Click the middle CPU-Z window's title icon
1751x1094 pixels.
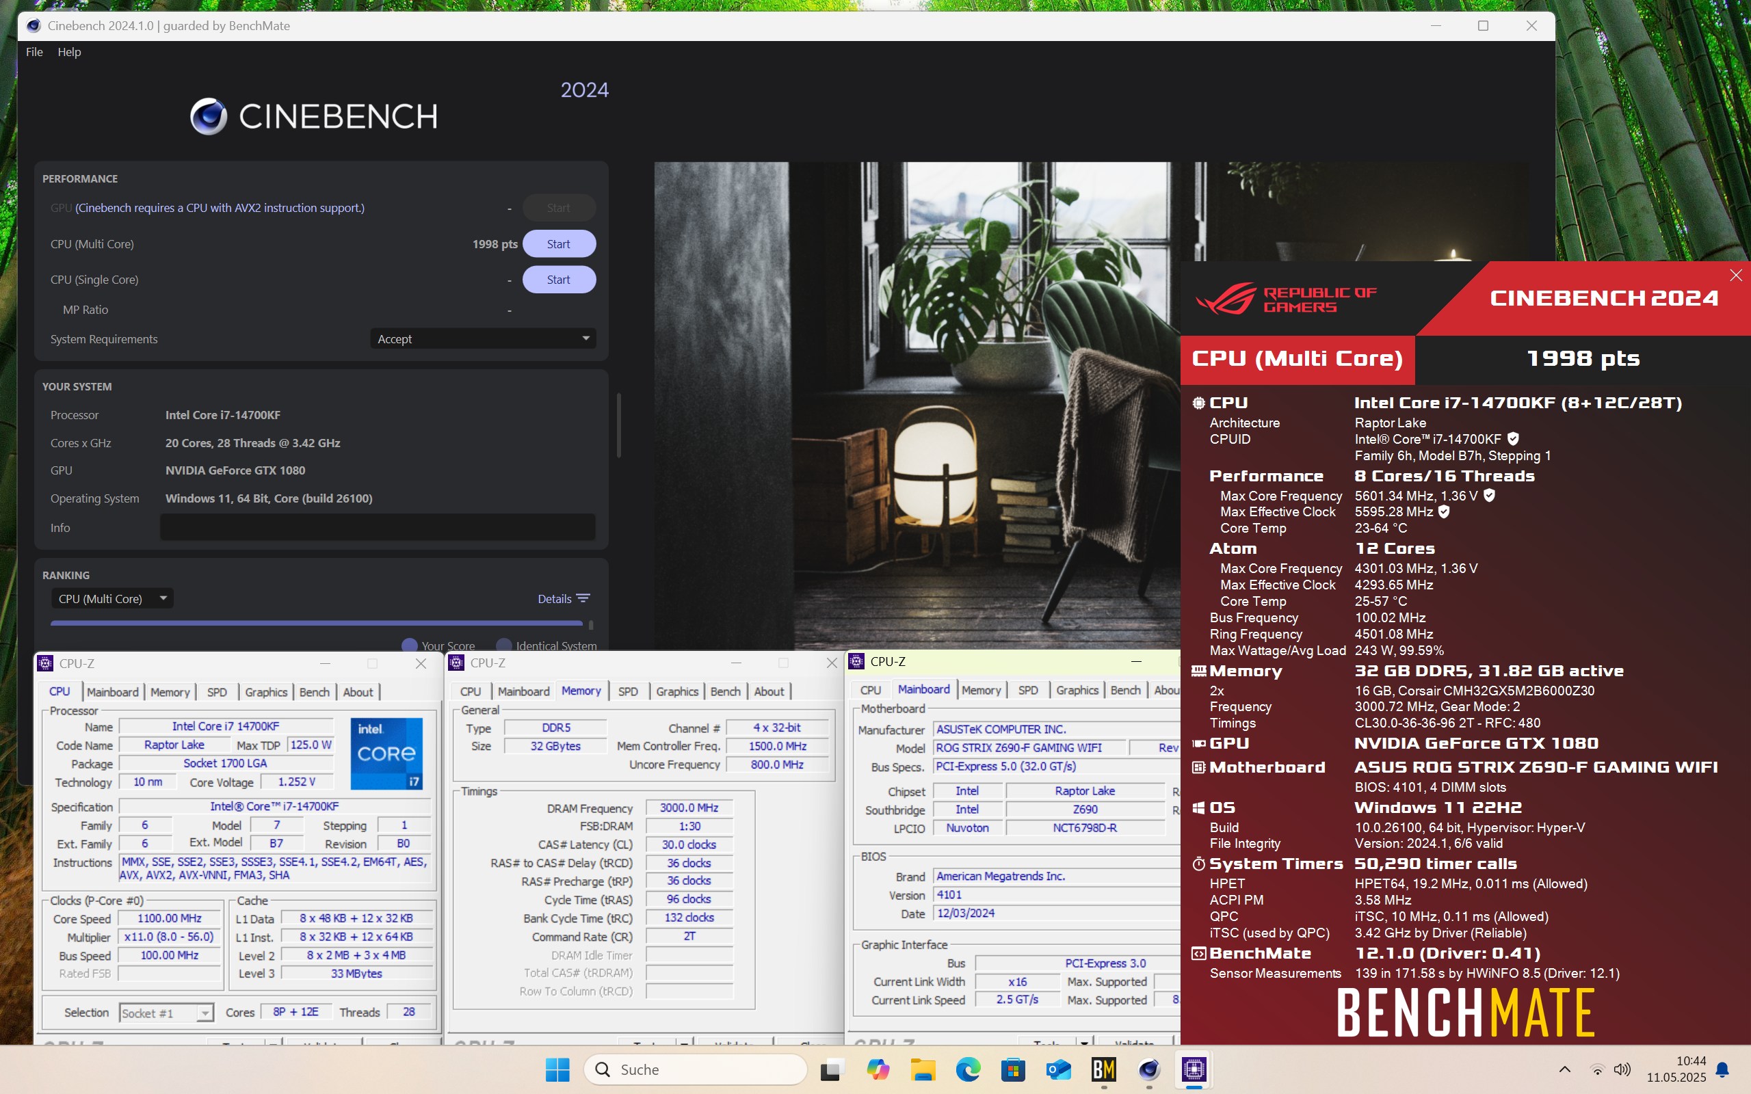coord(457,662)
